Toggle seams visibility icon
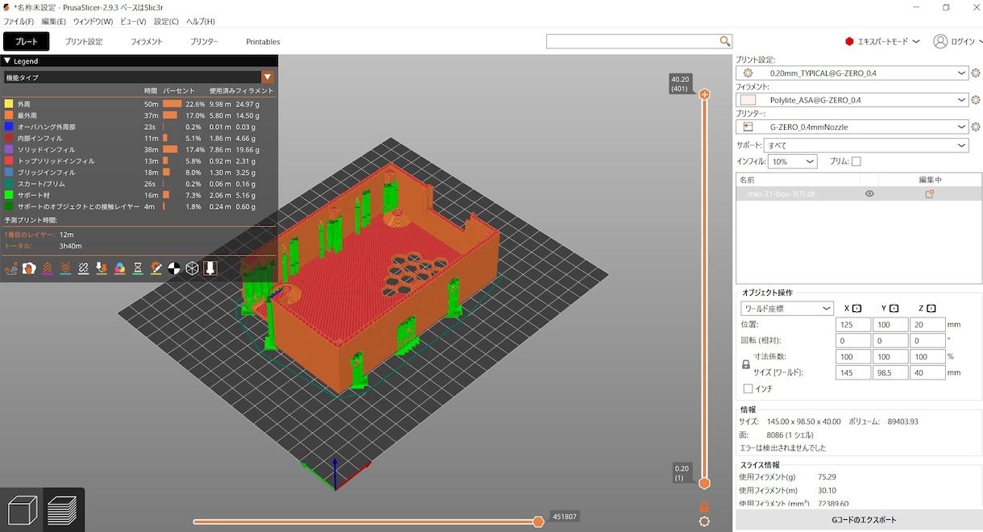The width and height of the screenshot is (983, 532). pos(84,268)
